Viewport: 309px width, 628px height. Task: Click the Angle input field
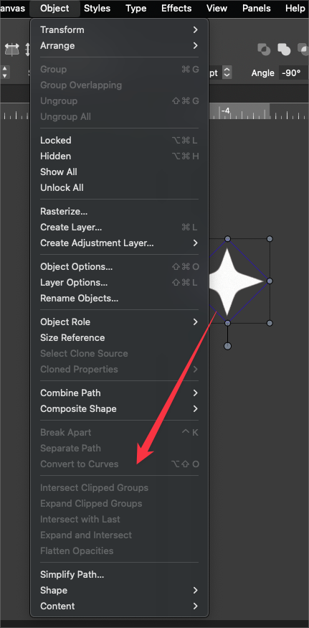point(293,73)
